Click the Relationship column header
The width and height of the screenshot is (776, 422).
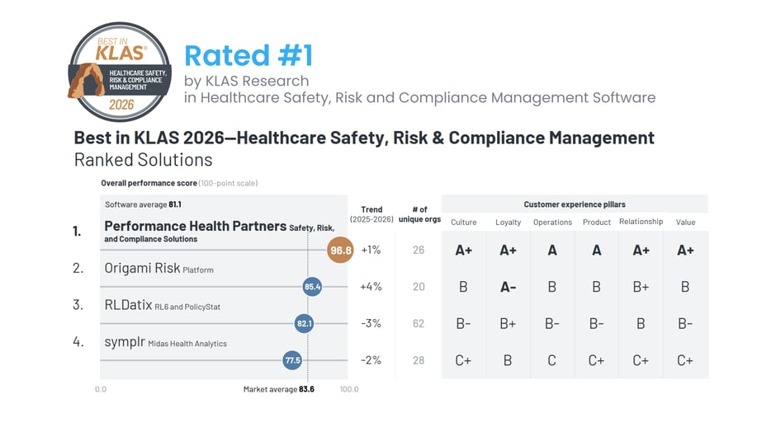pos(641,222)
